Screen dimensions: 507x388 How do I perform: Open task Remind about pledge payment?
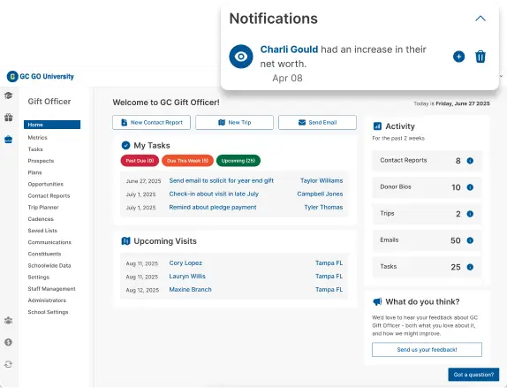(x=213, y=207)
